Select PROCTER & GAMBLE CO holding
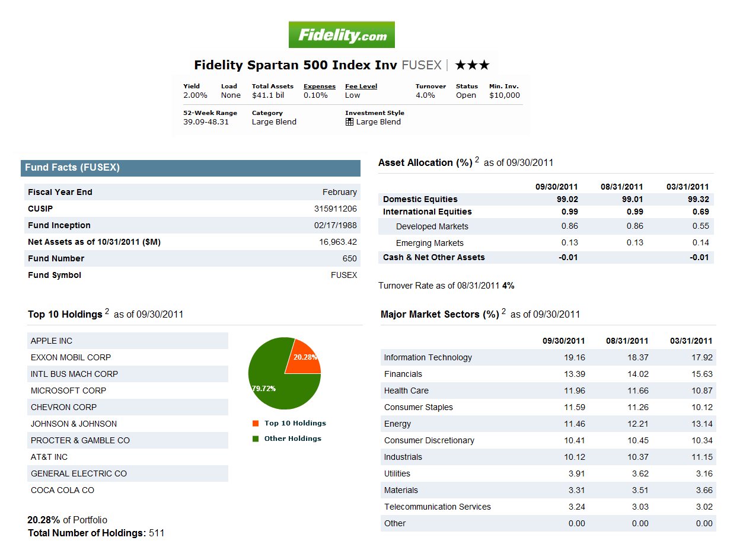The height and width of the screenshot is (560, 743). tap(127, 440)
